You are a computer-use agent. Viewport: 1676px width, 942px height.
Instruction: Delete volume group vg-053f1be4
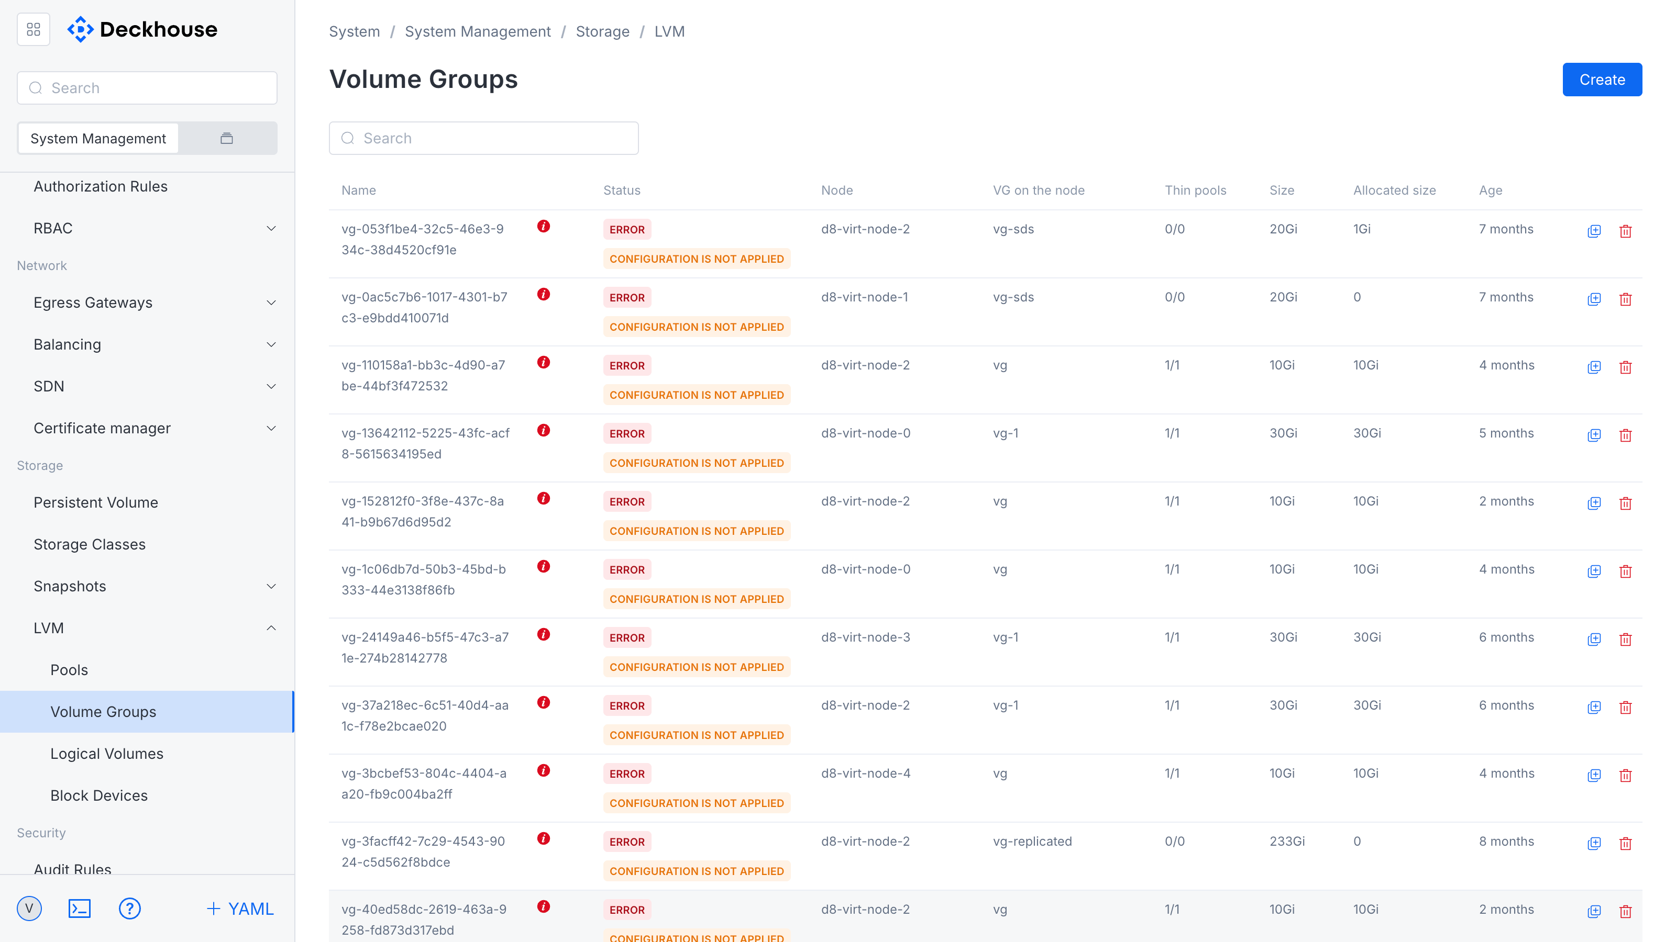[x=1625, y=231]
